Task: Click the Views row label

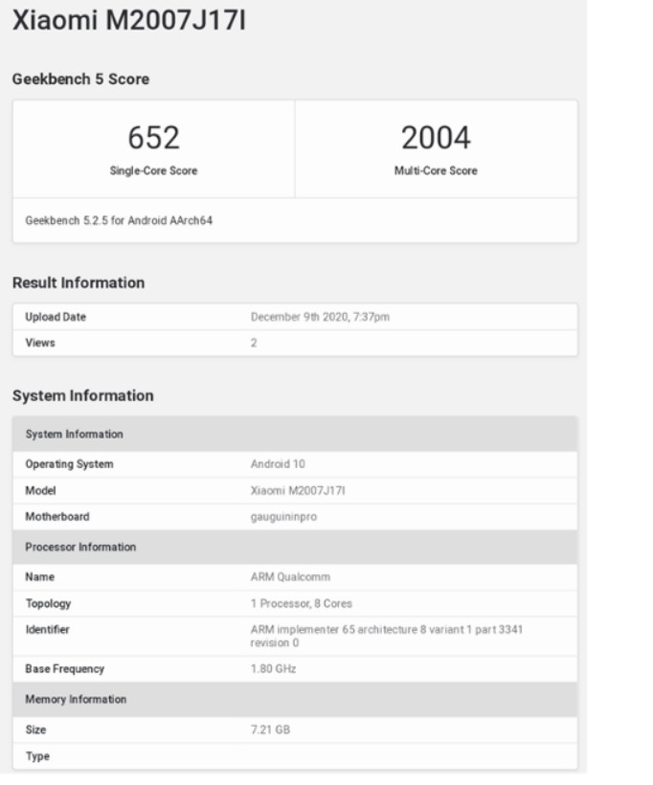Action: tap(40, 343)
